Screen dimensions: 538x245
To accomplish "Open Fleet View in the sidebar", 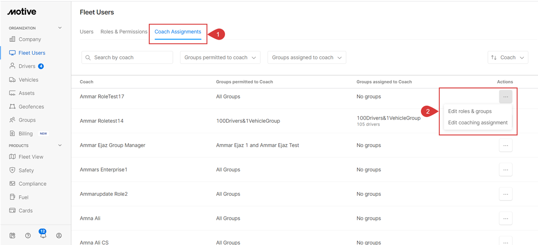I will (31, 157).
